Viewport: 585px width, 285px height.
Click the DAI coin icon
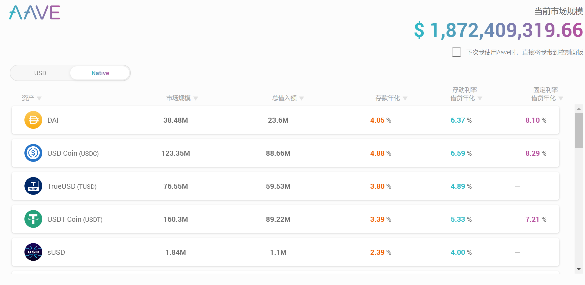coord(33,120)
